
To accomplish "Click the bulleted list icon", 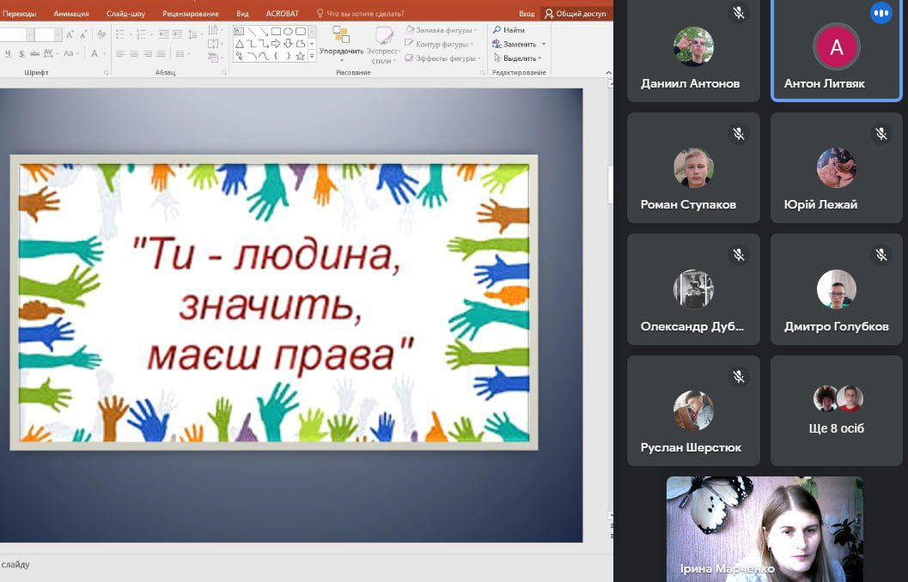I will point(120,34).
